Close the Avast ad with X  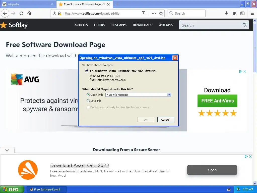click(250, 156)
